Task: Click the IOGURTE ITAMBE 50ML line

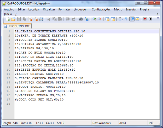Action: pos(41,40)
